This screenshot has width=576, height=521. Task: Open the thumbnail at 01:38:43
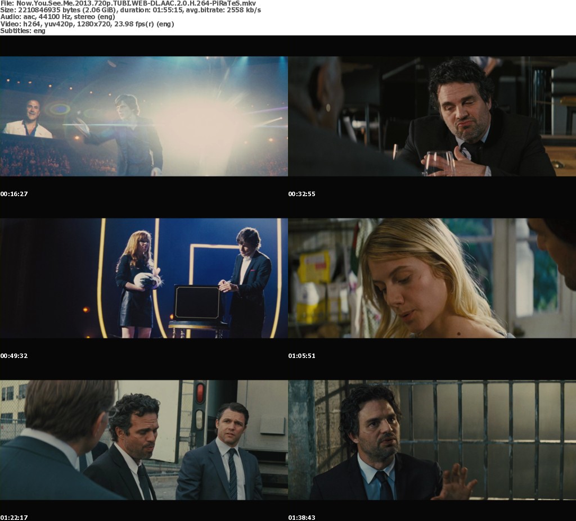(432, 440)
